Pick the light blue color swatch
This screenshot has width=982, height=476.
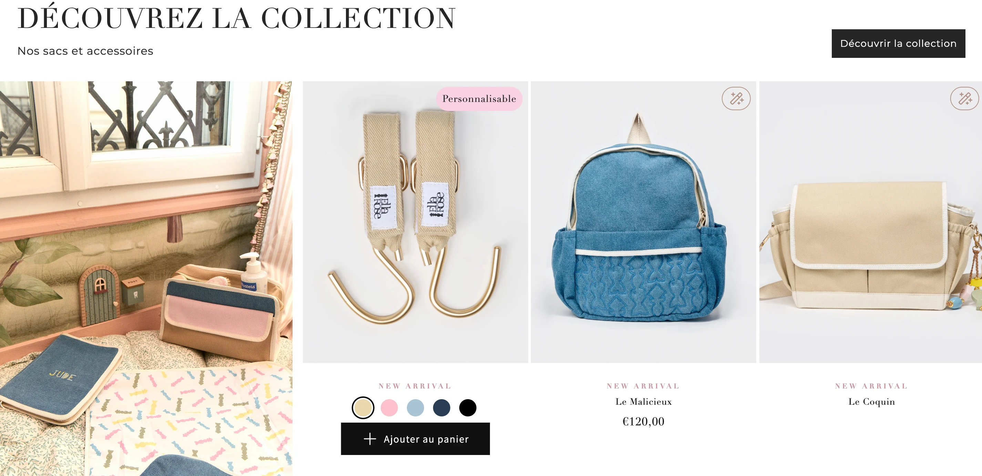[415, 408]
